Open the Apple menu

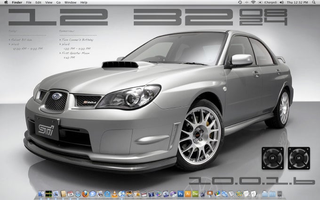point(6,2)
